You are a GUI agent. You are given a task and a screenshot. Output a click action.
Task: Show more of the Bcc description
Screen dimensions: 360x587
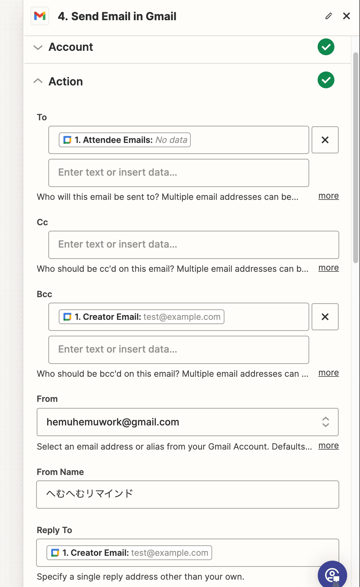pyautogui.click(x=328, y=373)
